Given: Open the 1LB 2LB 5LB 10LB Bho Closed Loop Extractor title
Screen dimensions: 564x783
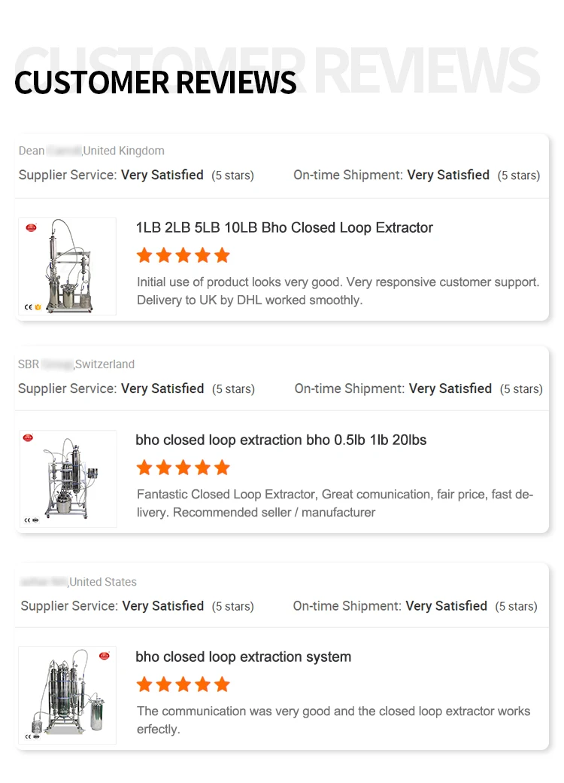Looking at the screenshot, I should click(x=284, y=227).
